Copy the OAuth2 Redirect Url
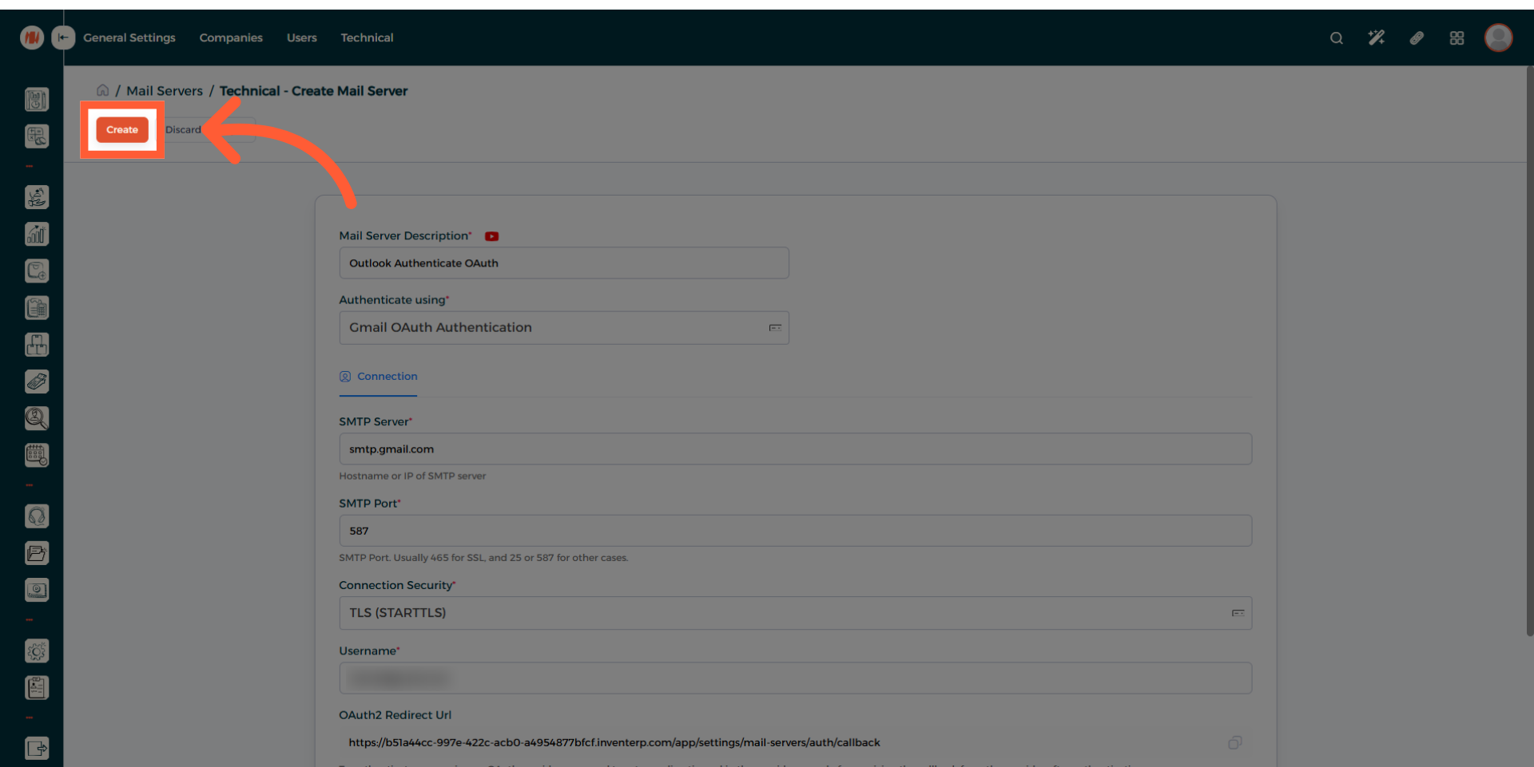 1234,742
